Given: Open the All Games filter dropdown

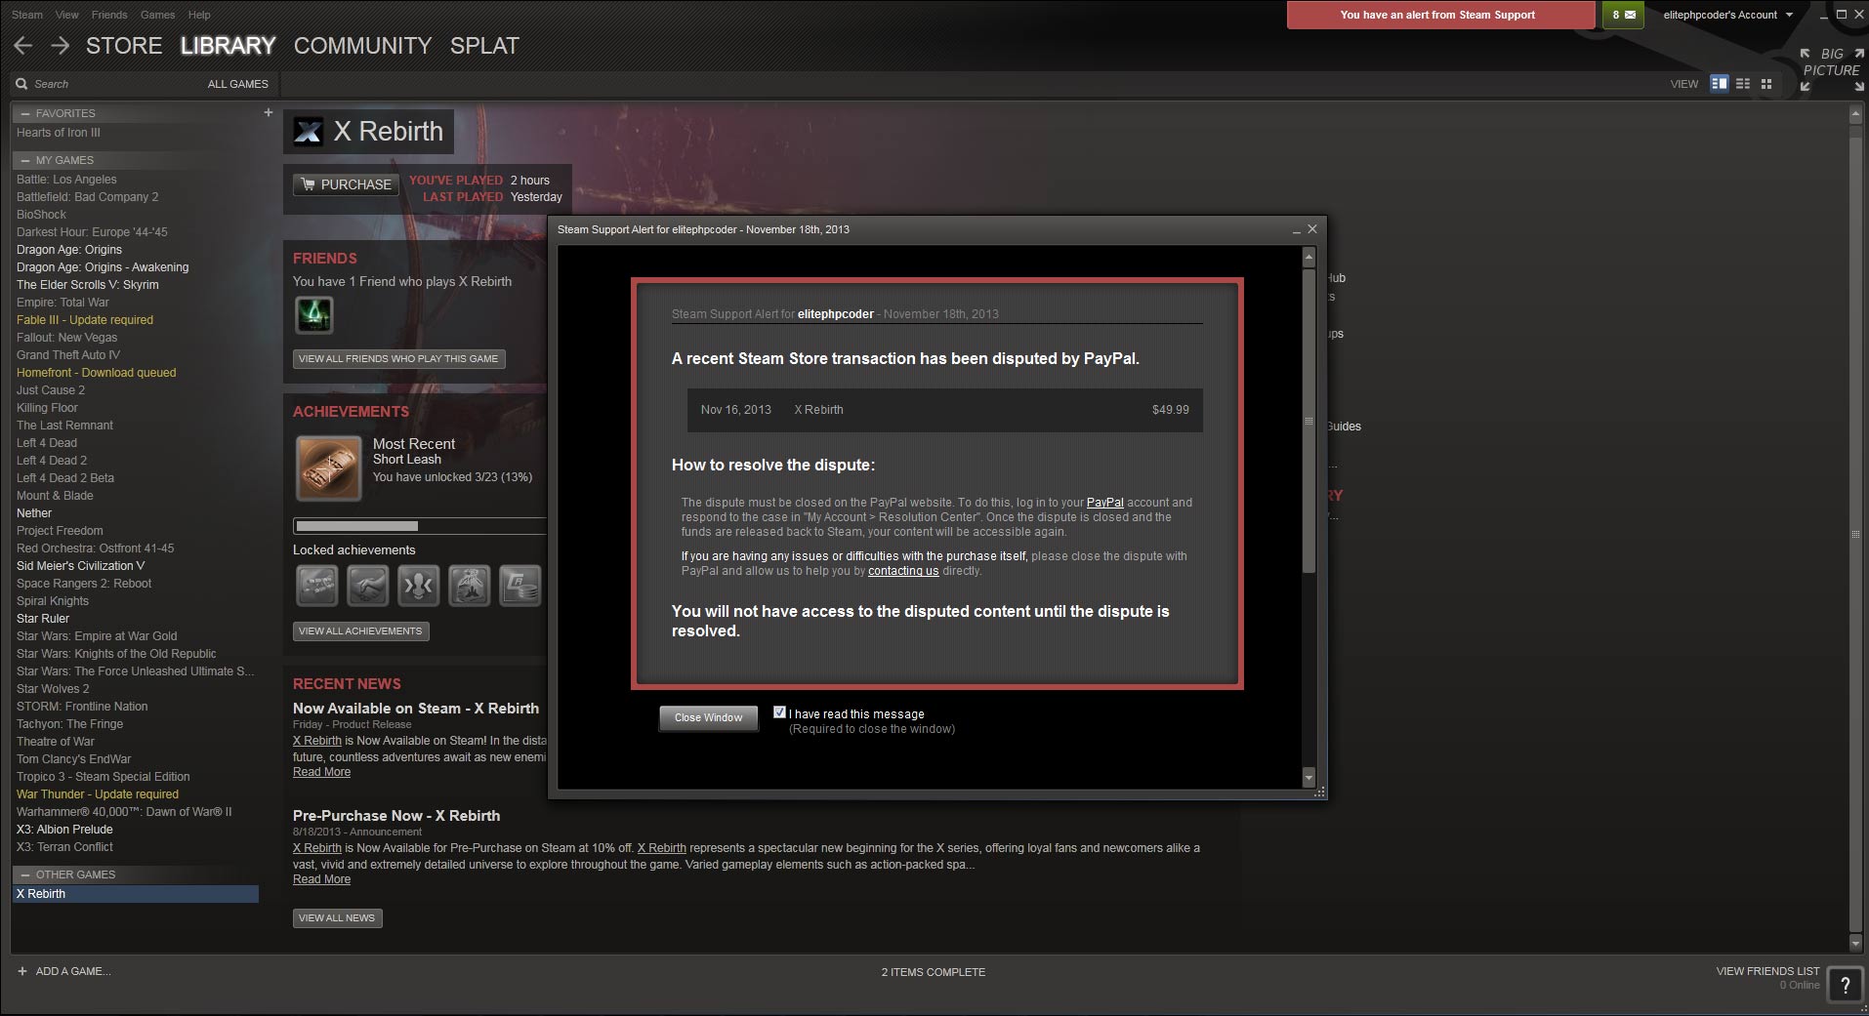Looking at the screenshot, I should click(237, 84).
